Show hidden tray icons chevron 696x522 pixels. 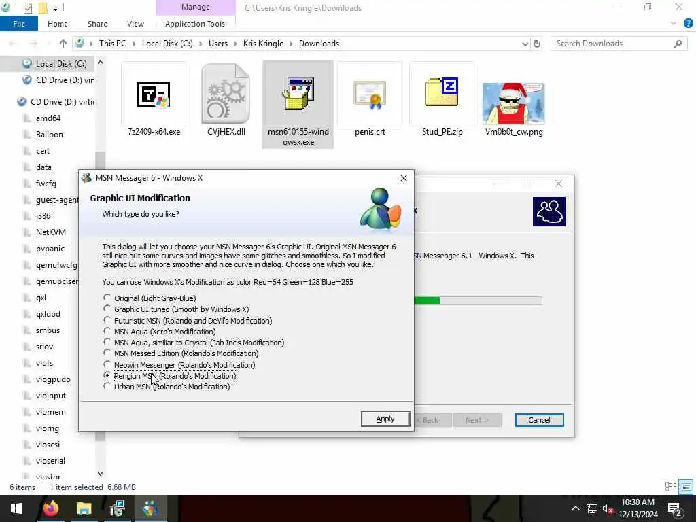click(575, 508)
